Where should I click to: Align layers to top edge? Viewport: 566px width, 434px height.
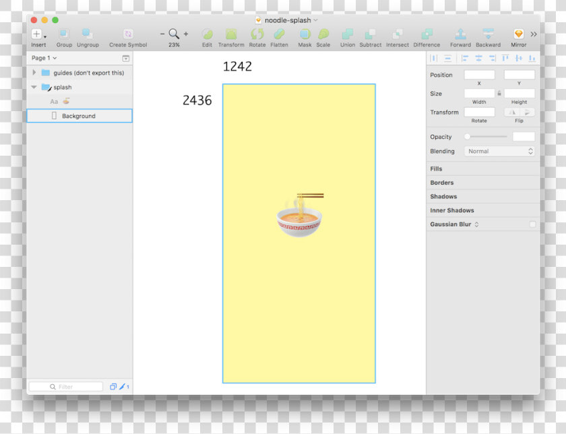click(505, 58)
